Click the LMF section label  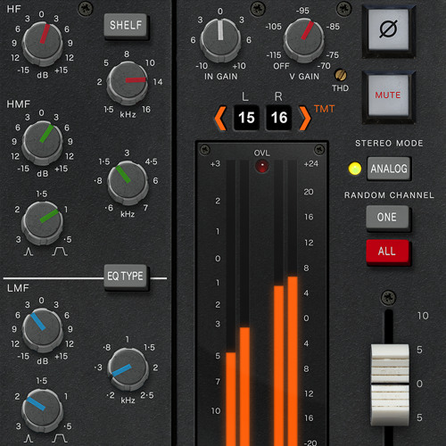[x=18, y=288]
